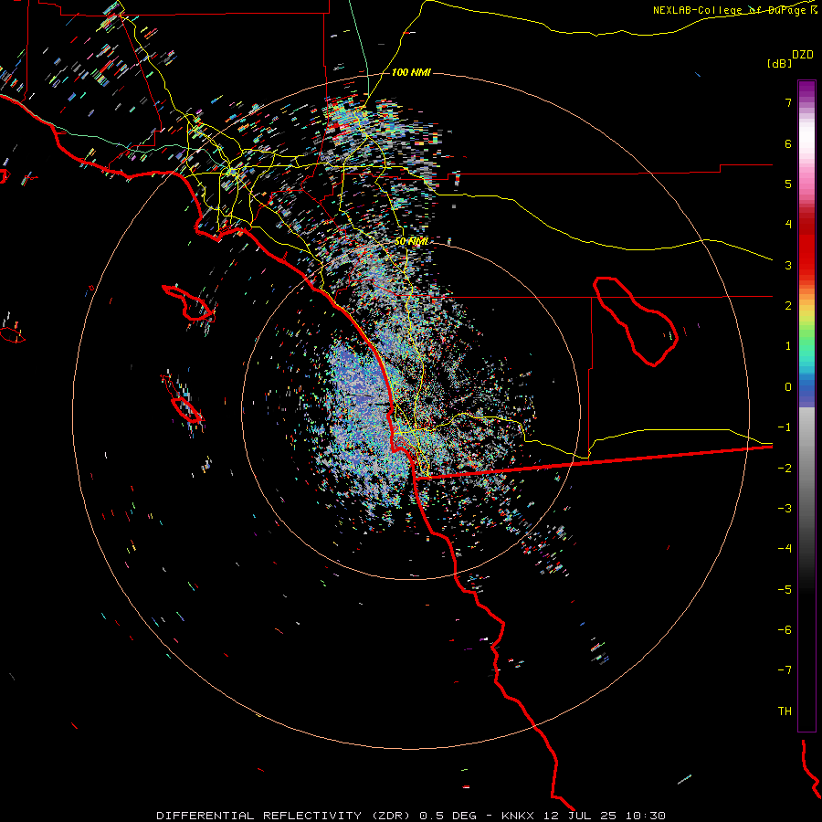
Task: Select the 4 value on the scale
Action: [x=788, y=225]
